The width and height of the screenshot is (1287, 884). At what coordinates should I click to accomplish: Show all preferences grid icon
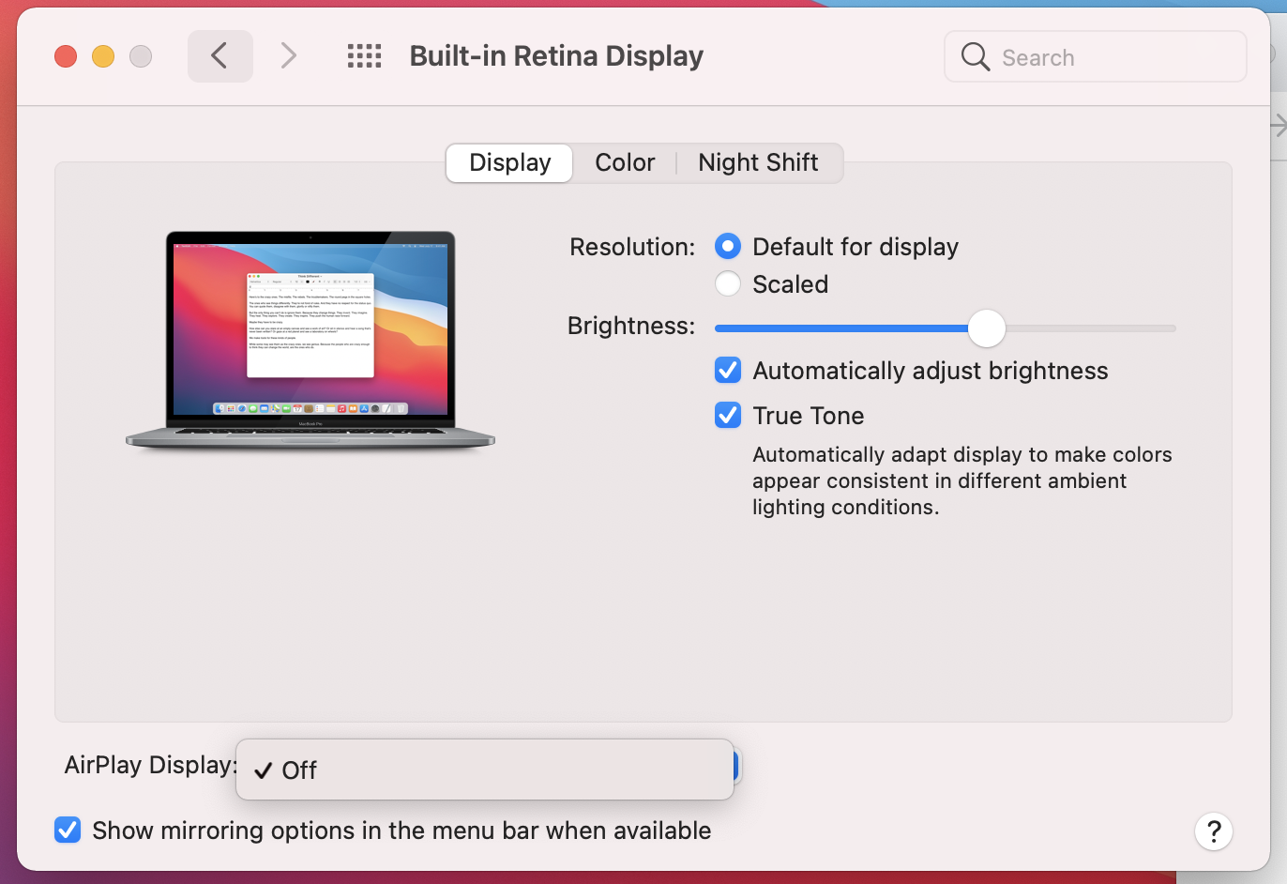[x=364, y=56]
